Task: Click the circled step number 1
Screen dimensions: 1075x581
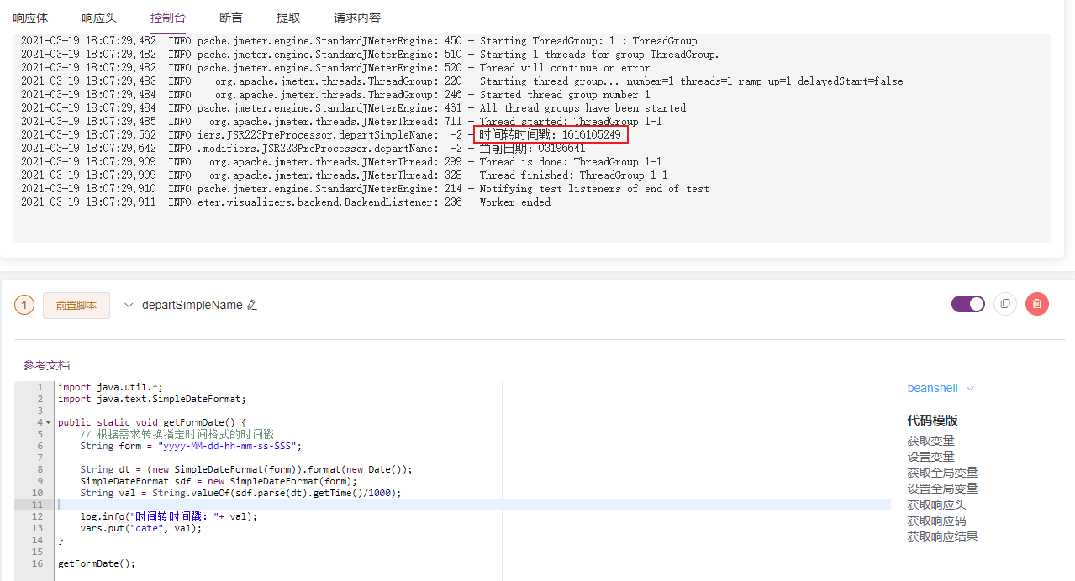Action: click(24, 306)
